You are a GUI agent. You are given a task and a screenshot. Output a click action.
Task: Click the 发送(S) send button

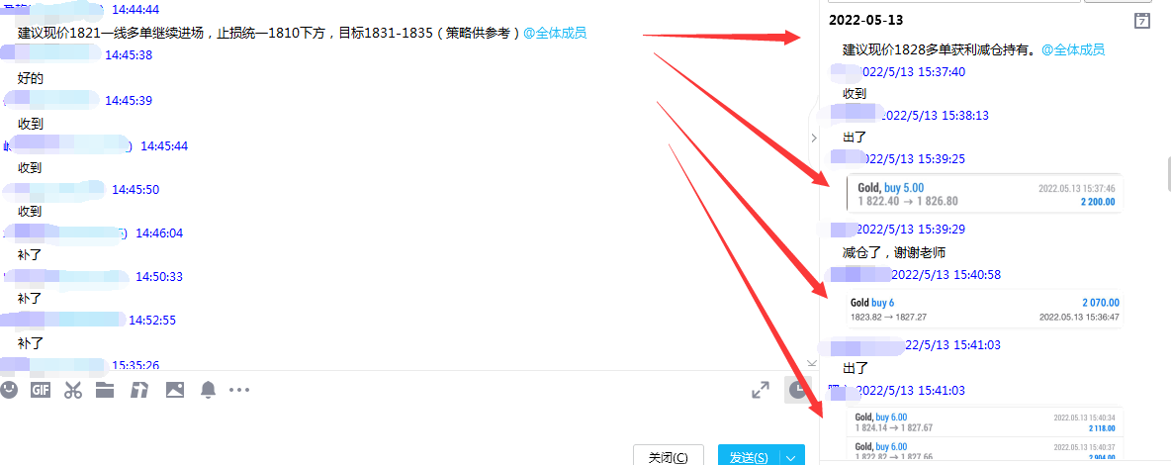point(749,457)
